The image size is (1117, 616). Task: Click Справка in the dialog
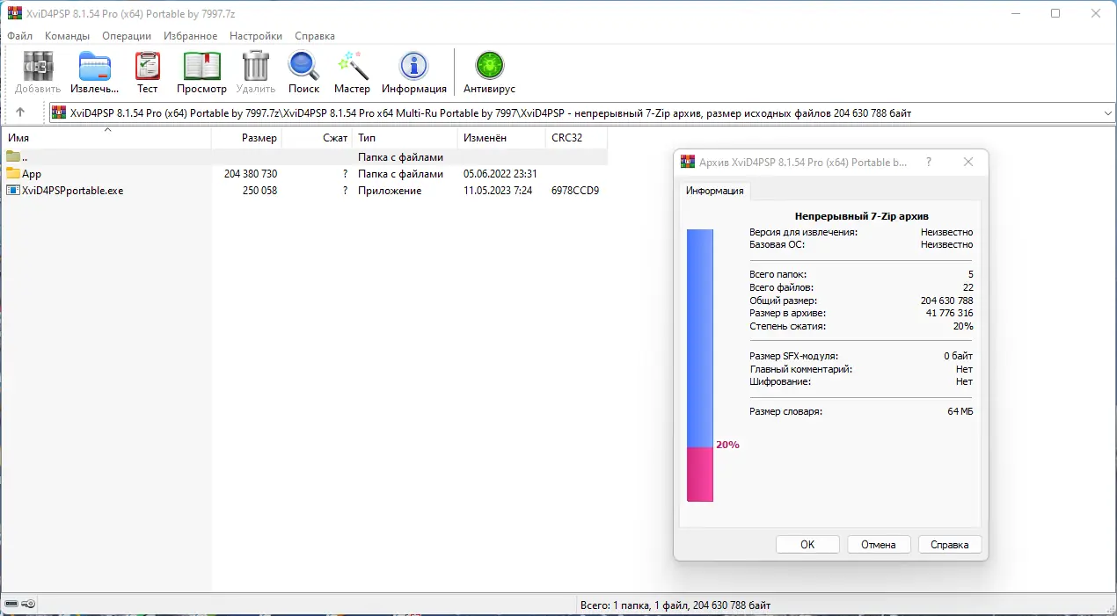[x=949, y=544]
